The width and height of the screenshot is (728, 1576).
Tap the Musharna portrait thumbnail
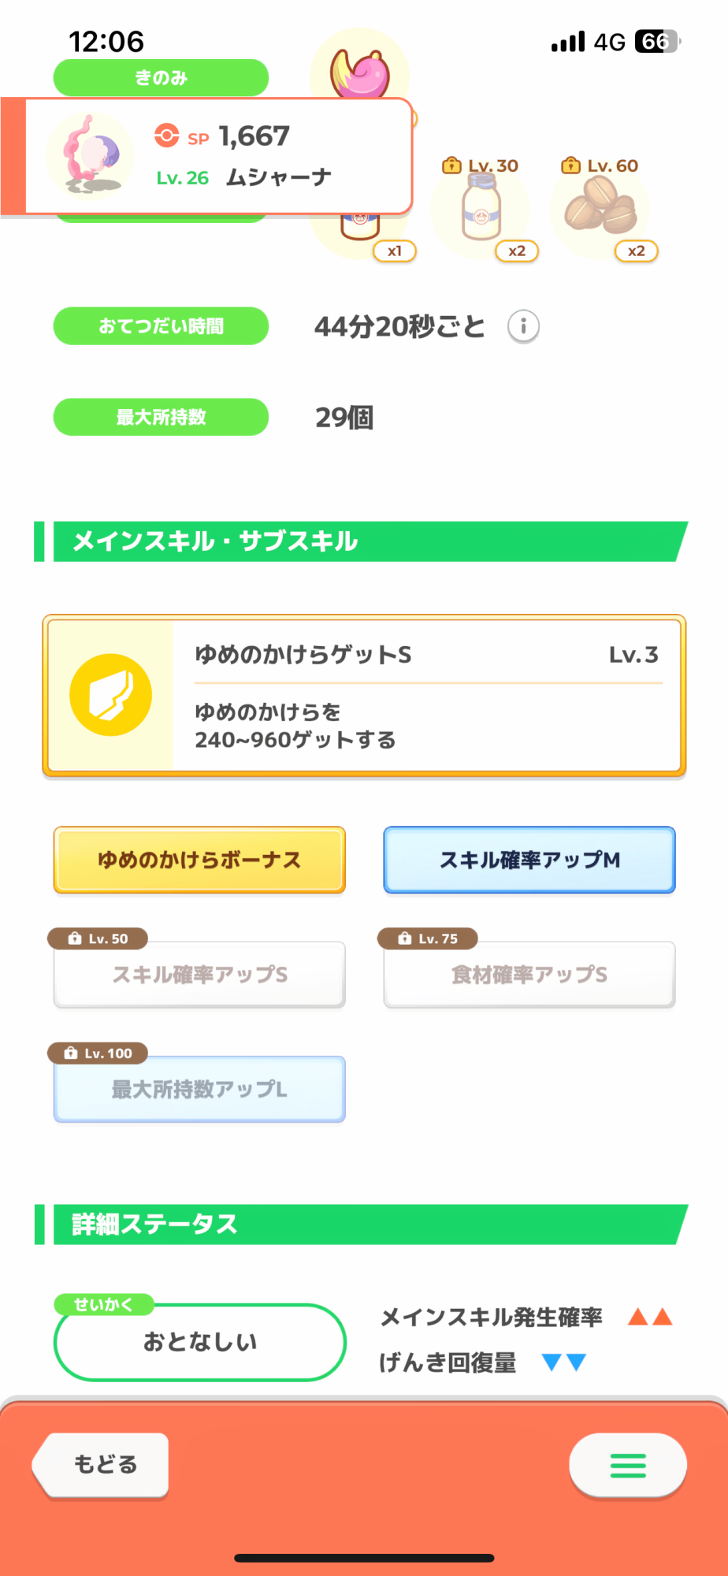click(89, 155)
